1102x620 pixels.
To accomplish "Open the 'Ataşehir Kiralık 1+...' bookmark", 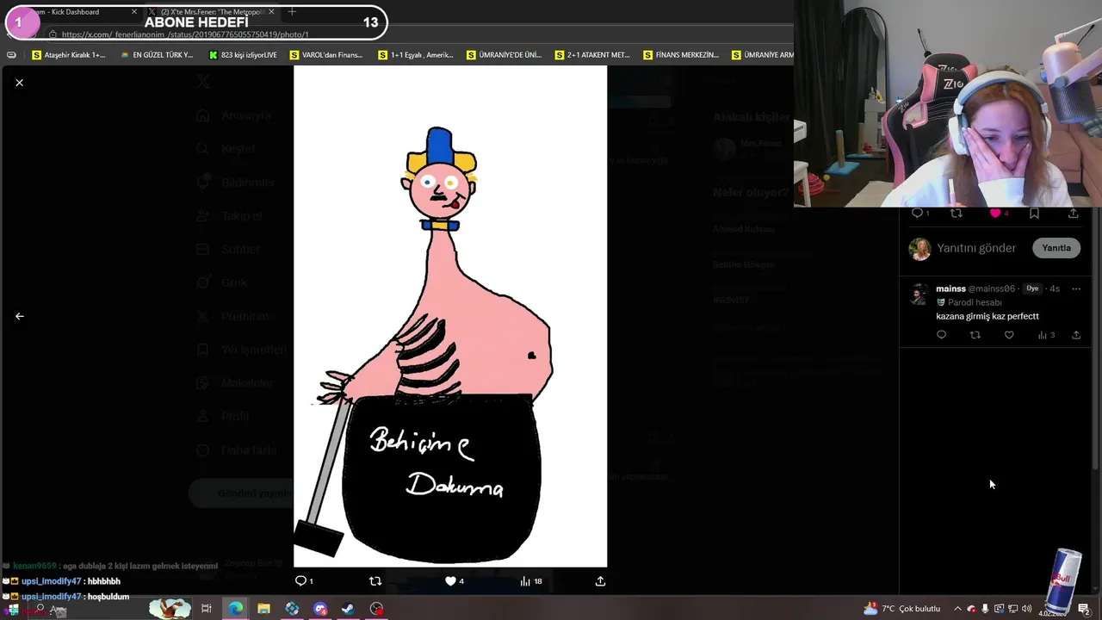I will [68, 55].
